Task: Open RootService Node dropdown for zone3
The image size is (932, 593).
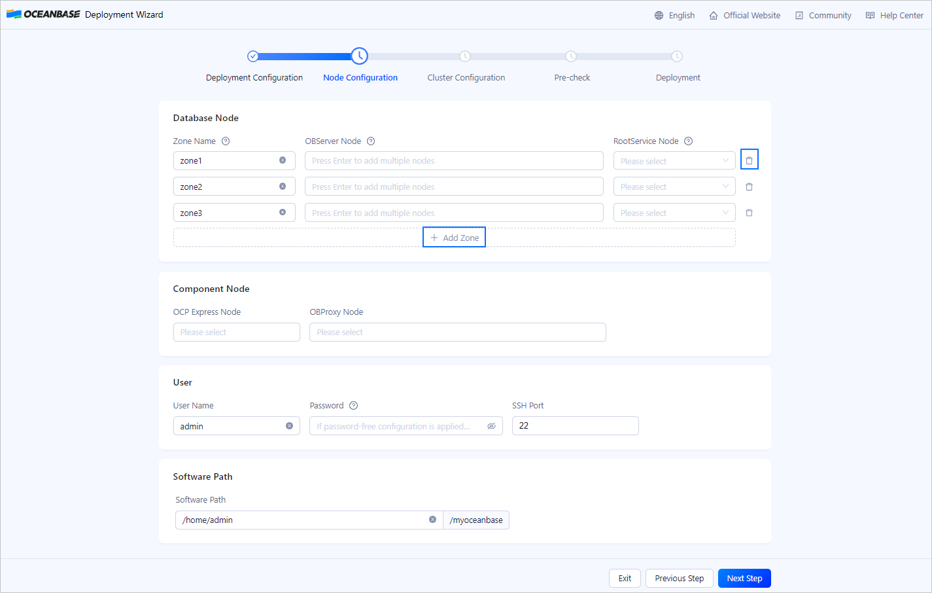Action: point(674,213)
